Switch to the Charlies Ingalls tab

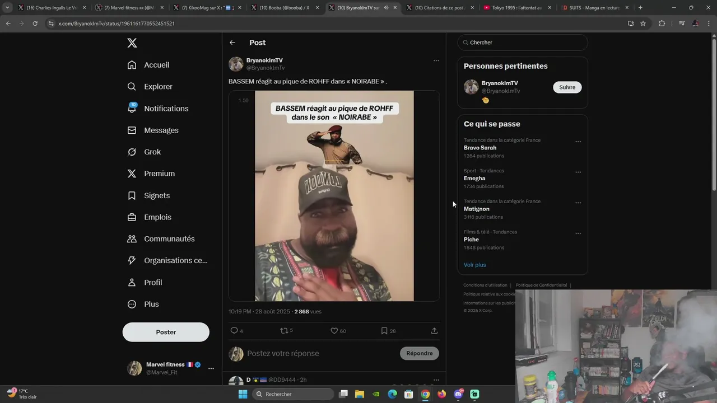pos(52,8)
